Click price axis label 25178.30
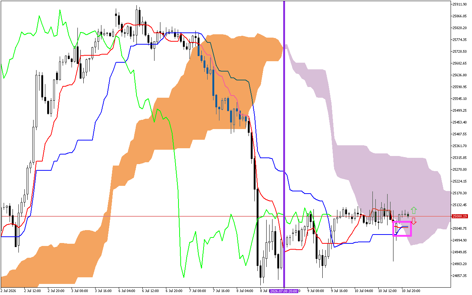The height and width of the screenshot is (295, 472). pos(460,193)
